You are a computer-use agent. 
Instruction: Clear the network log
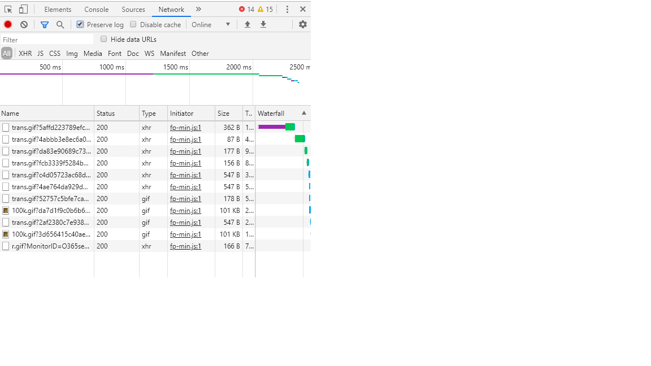24,24
